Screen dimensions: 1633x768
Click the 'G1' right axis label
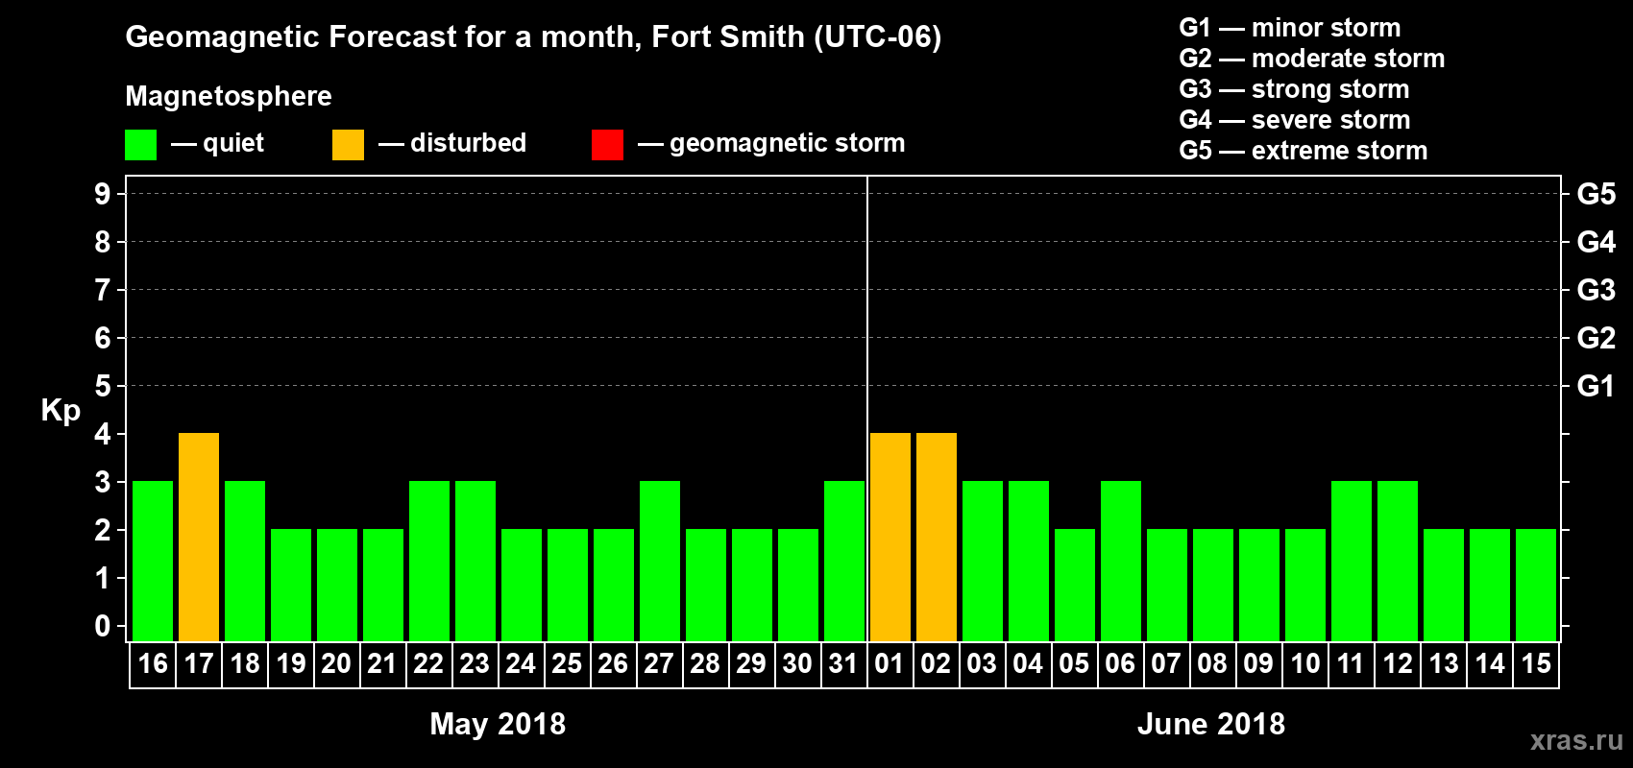tap(1596, 386)
